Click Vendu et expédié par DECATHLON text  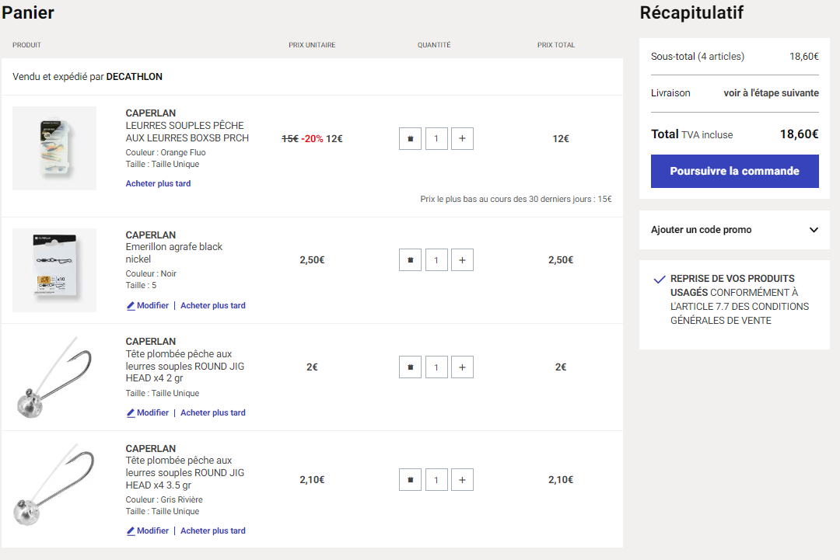click(87, 76)
